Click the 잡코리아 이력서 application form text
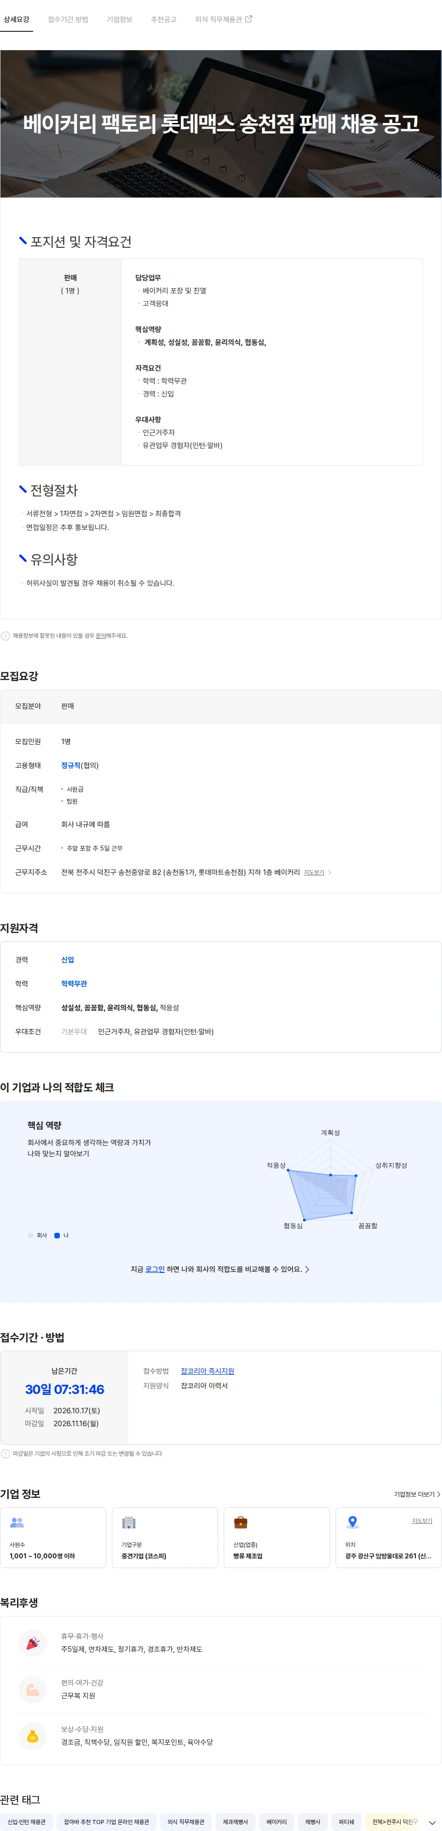442x1831 pixels. 204,1386
